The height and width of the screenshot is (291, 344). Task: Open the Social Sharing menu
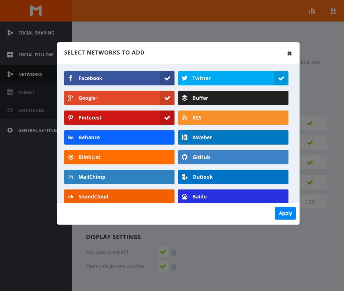click(36, 33)
